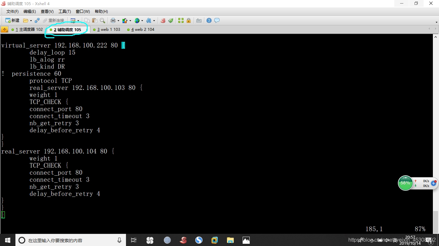Viewport: 439px width, 246px height.
Task: Open the Windows Start button
Action: pos(8,240)
